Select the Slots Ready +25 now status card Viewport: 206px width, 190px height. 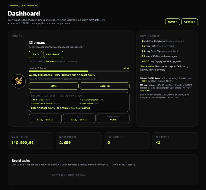(x=45, y=118)
